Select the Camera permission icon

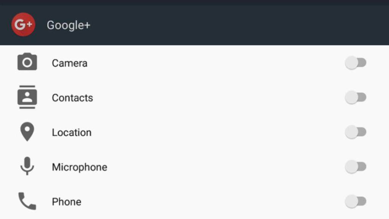pyautogui.click(x=27, y=62)
